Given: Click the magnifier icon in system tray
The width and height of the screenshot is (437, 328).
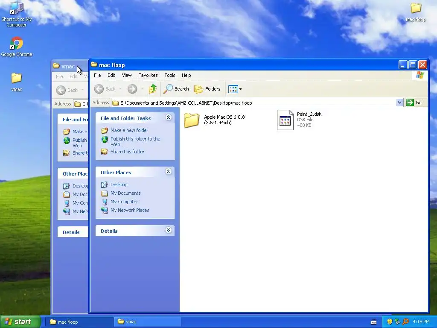Looking at the screenshot, I should coord(405,322).
